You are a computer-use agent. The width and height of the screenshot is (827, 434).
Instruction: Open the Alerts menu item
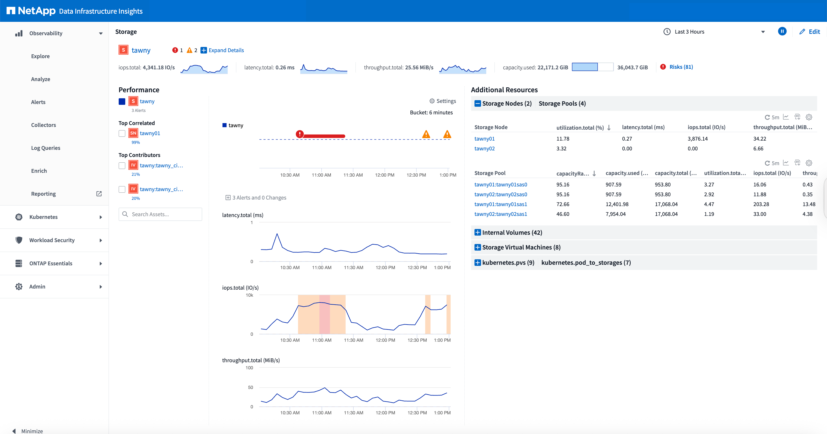38,102
